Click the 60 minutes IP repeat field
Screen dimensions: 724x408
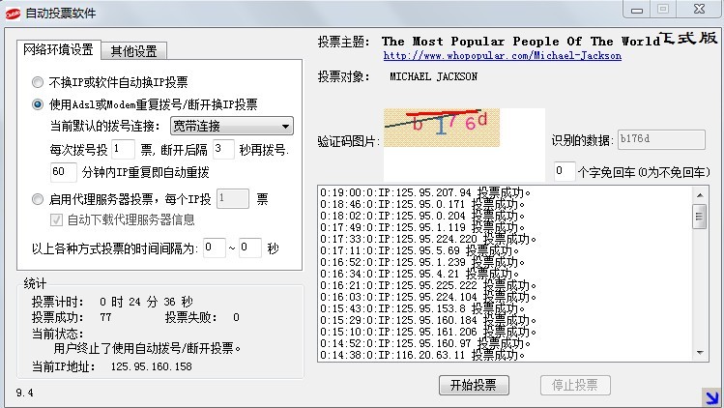(x=63, y=172)
